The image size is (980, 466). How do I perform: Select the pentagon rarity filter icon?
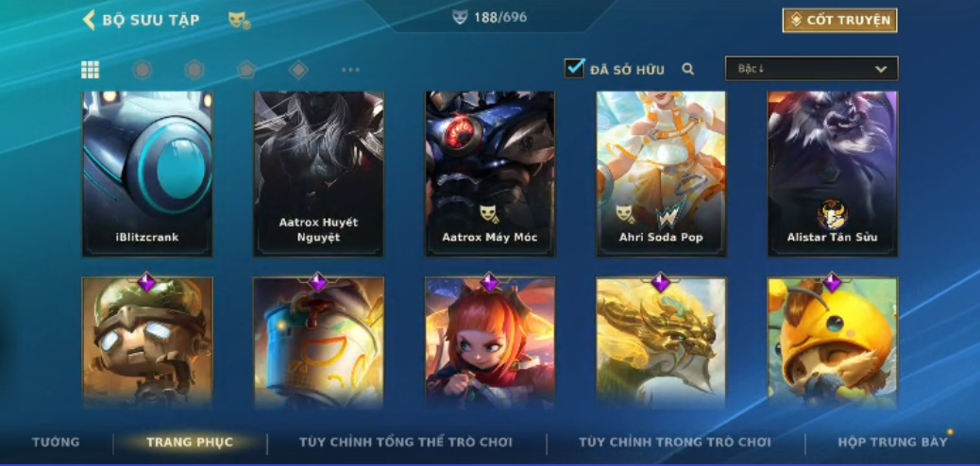pos(246,70)
